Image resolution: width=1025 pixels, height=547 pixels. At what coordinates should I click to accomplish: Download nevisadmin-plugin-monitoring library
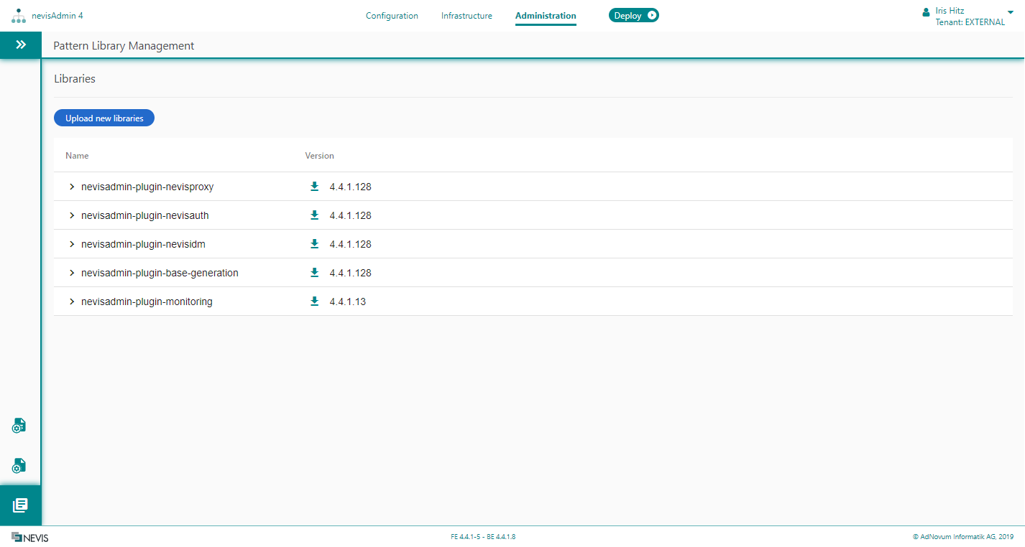[x=314, y=301]
